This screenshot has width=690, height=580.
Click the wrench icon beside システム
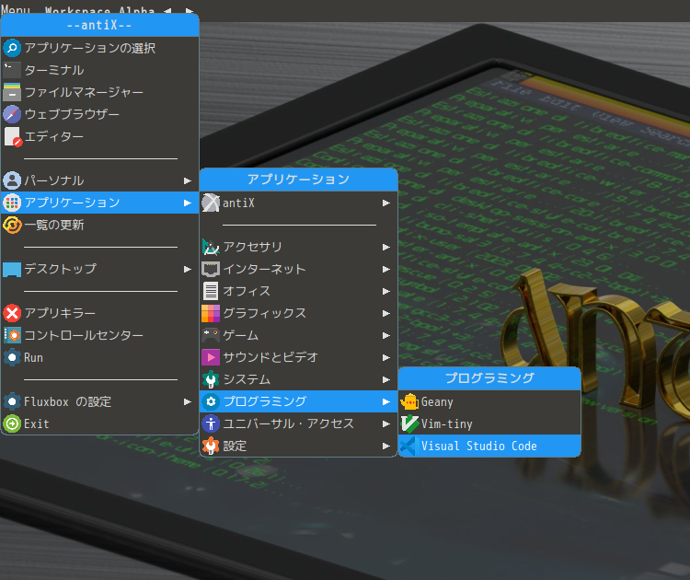(x=211, y=379)
